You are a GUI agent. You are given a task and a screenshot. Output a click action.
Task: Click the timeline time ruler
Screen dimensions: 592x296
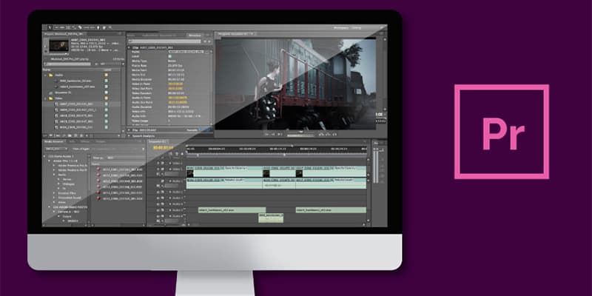[276, 149]
